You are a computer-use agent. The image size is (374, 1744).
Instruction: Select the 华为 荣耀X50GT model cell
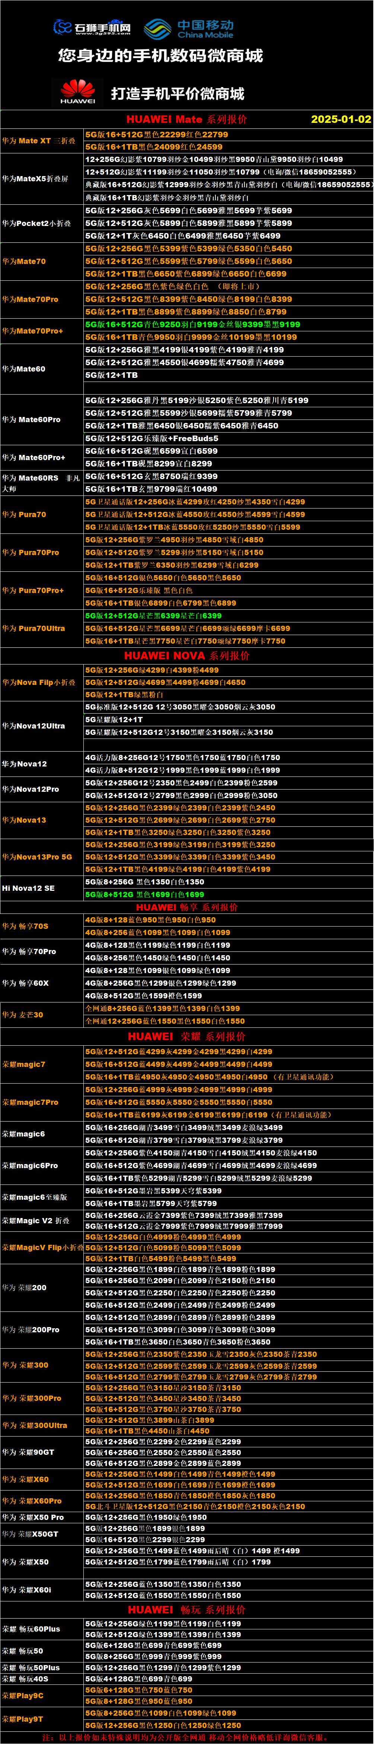(42, 1533)
